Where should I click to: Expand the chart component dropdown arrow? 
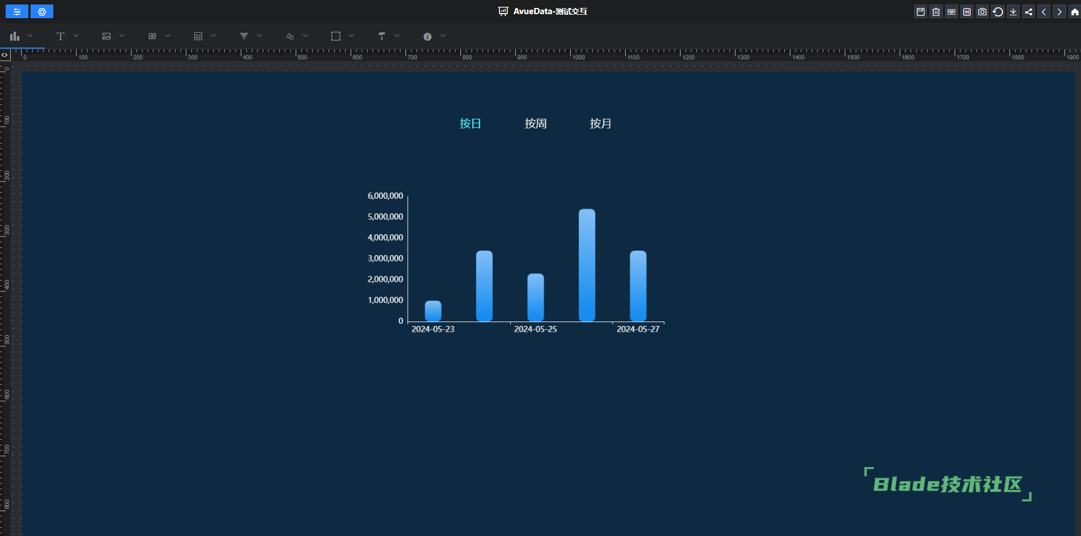[x=30, y=36]
